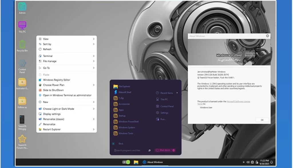Click Refresh in the context menu
The height and width of the screenshot is (168, 293).
(47, 49)
